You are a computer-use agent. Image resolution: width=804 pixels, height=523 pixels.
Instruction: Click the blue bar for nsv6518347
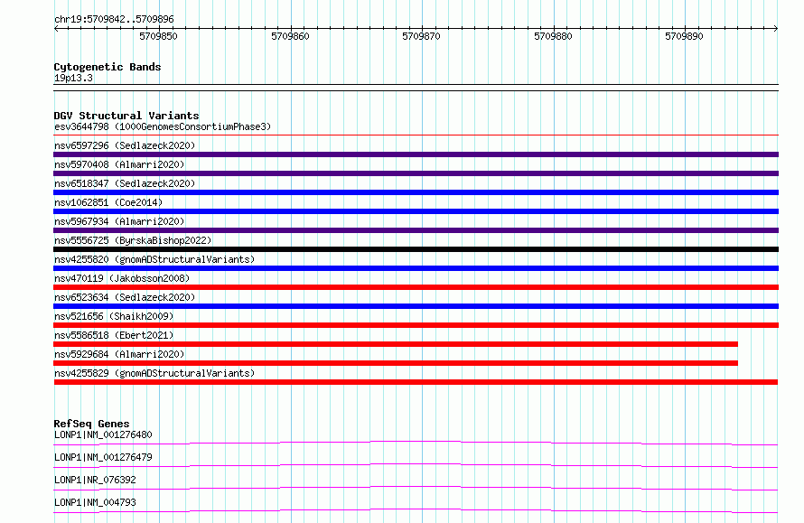point(416,192)
